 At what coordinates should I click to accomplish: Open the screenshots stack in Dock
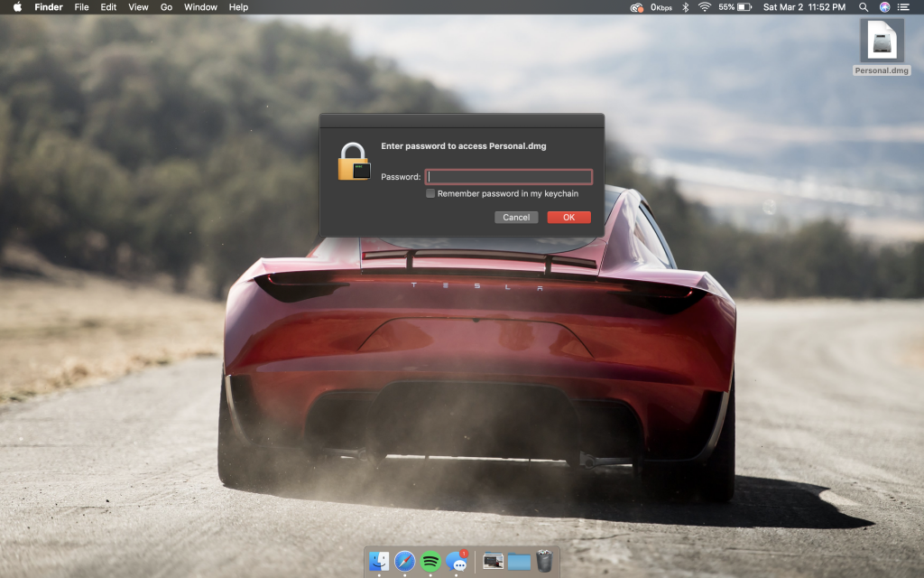pos(493,561)
